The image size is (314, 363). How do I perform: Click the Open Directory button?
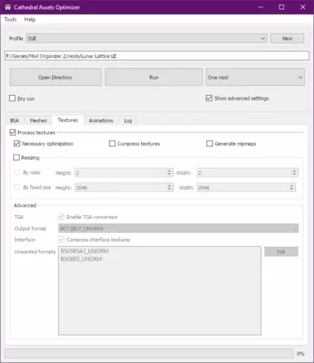point(55,77)
